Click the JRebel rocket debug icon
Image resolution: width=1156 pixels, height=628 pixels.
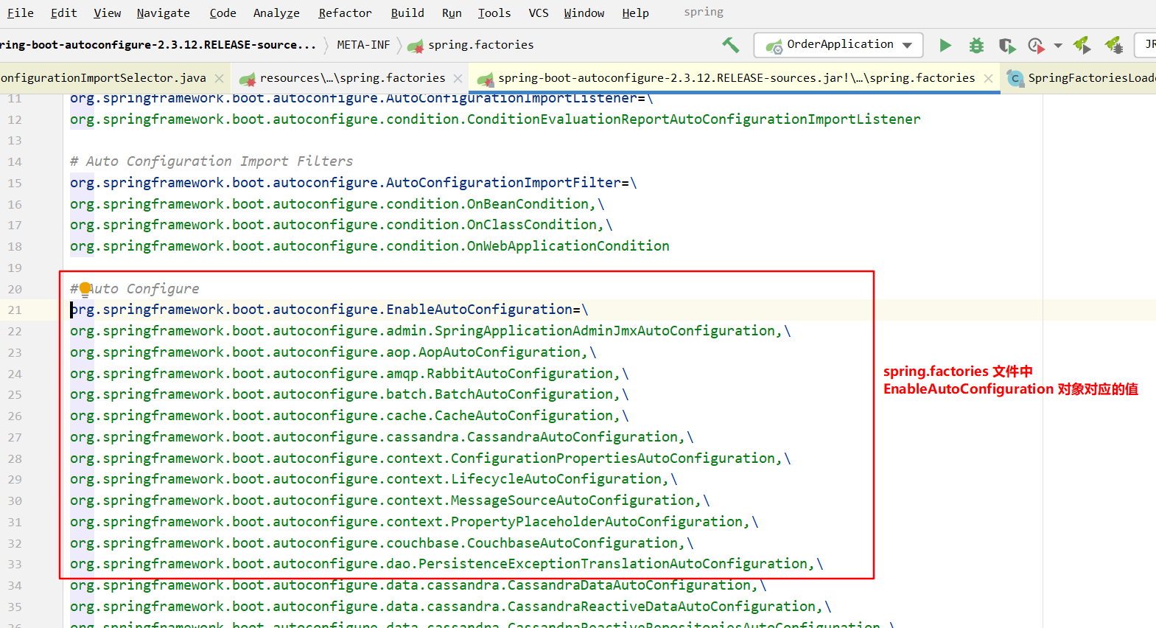tap(1113, 46)
